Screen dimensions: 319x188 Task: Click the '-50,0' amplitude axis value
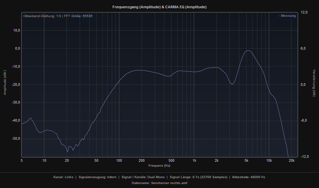point(16,138)
